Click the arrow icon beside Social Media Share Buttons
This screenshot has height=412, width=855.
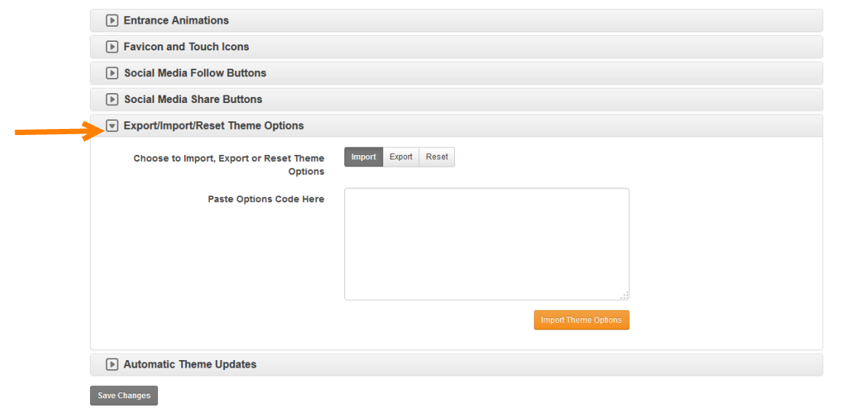112,100
